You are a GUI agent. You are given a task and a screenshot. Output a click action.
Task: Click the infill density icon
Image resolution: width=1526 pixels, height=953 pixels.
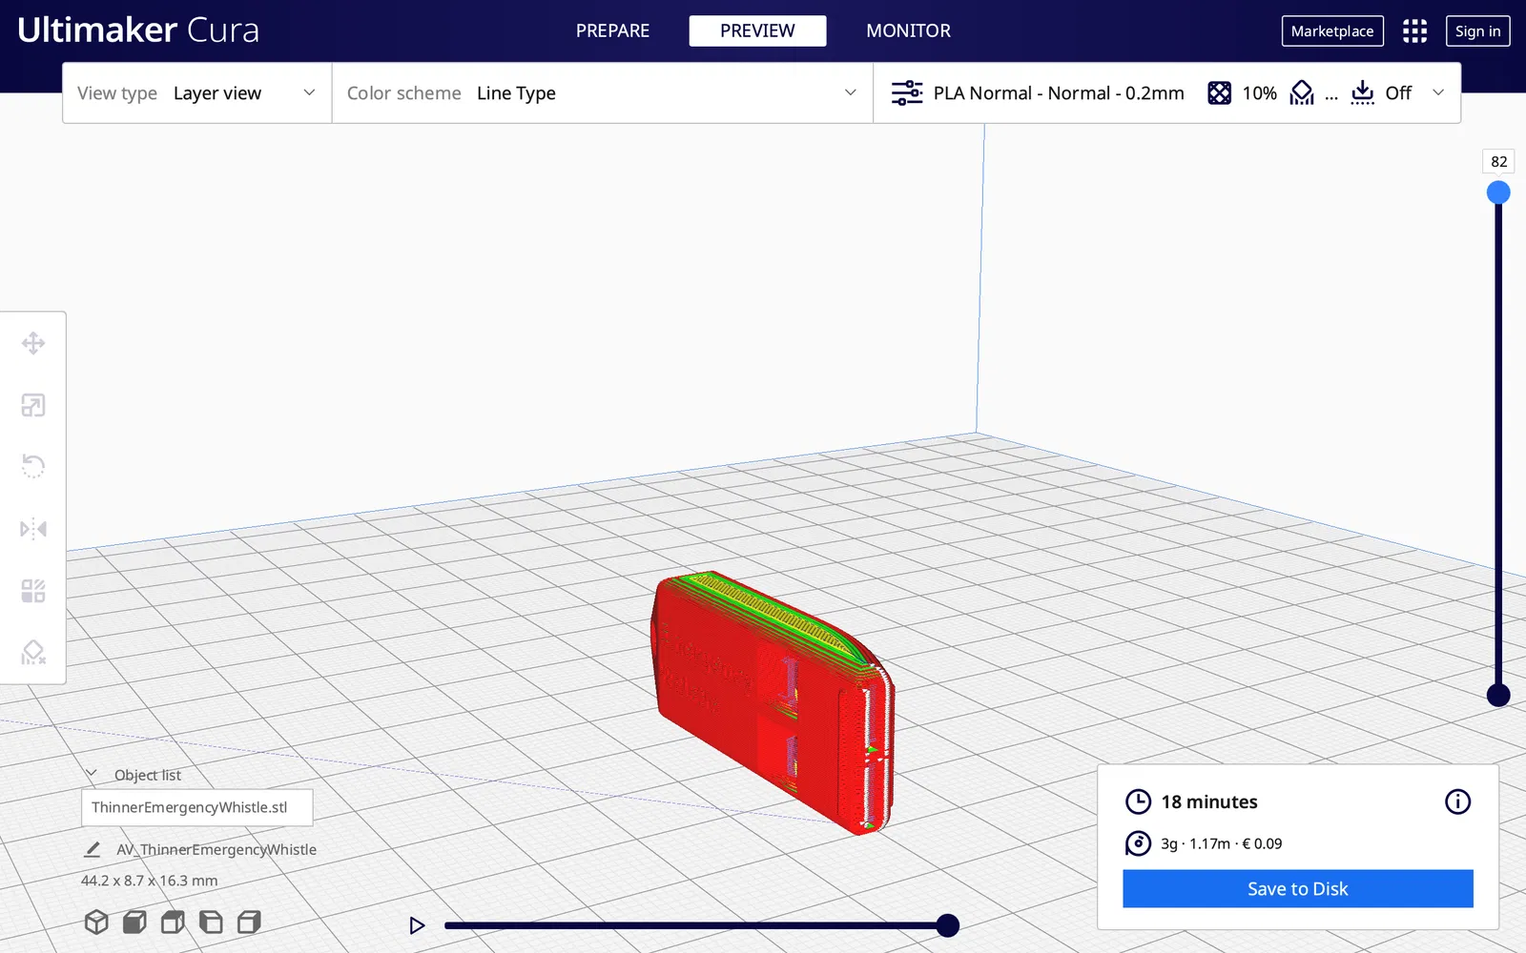tap(1219, 92)
